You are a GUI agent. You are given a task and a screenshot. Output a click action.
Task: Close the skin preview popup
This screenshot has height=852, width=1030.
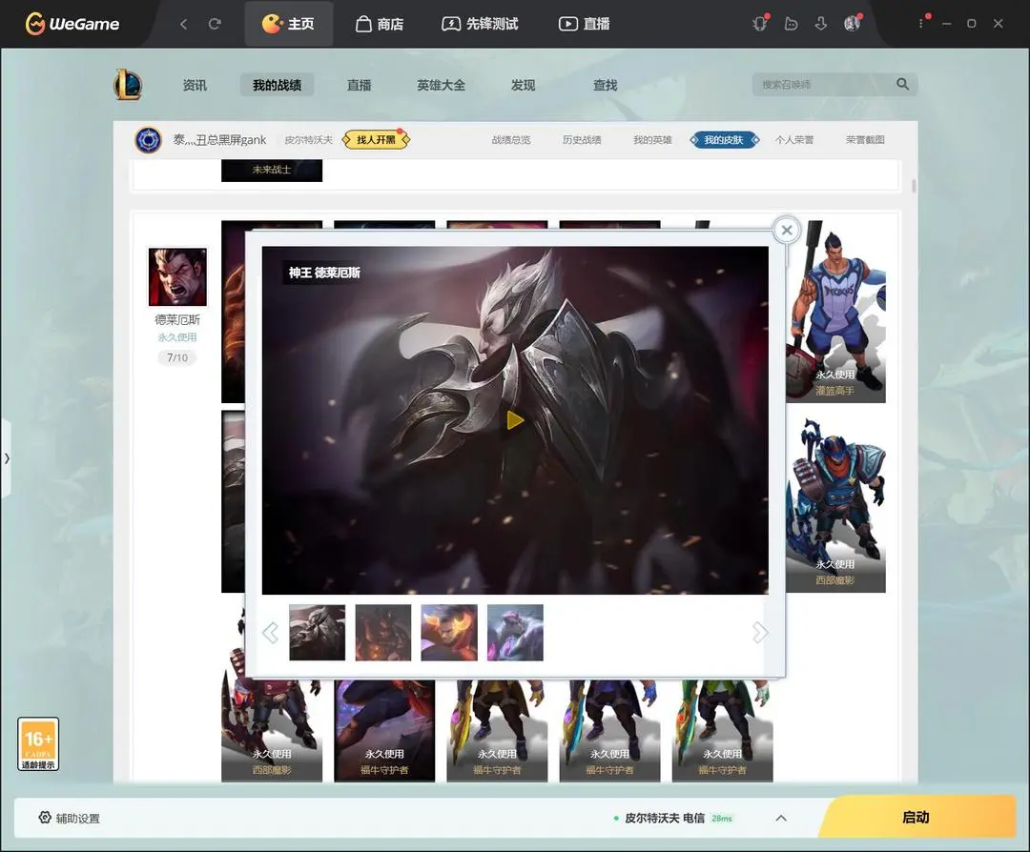click(787, 231)
